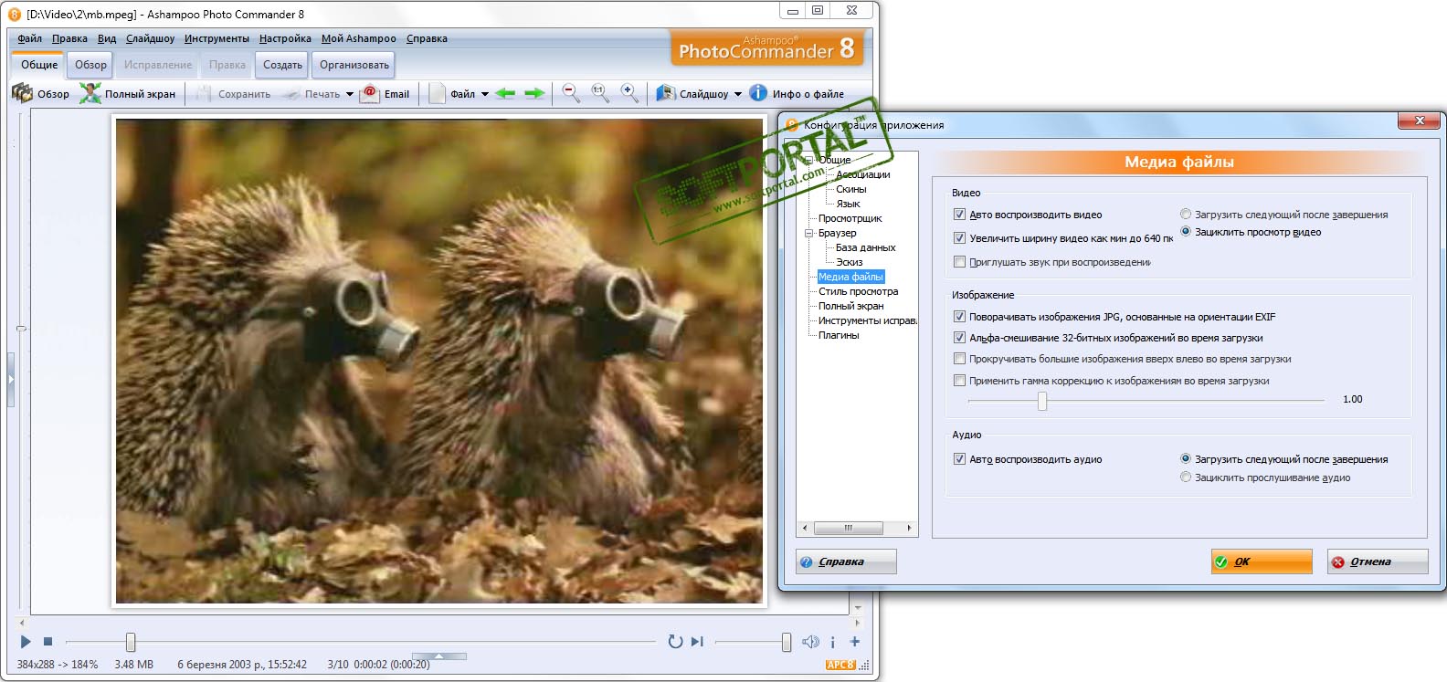1447x682 pixels.
Task: Click the Отмена cancel button
Action: [x=1377, y=561]
